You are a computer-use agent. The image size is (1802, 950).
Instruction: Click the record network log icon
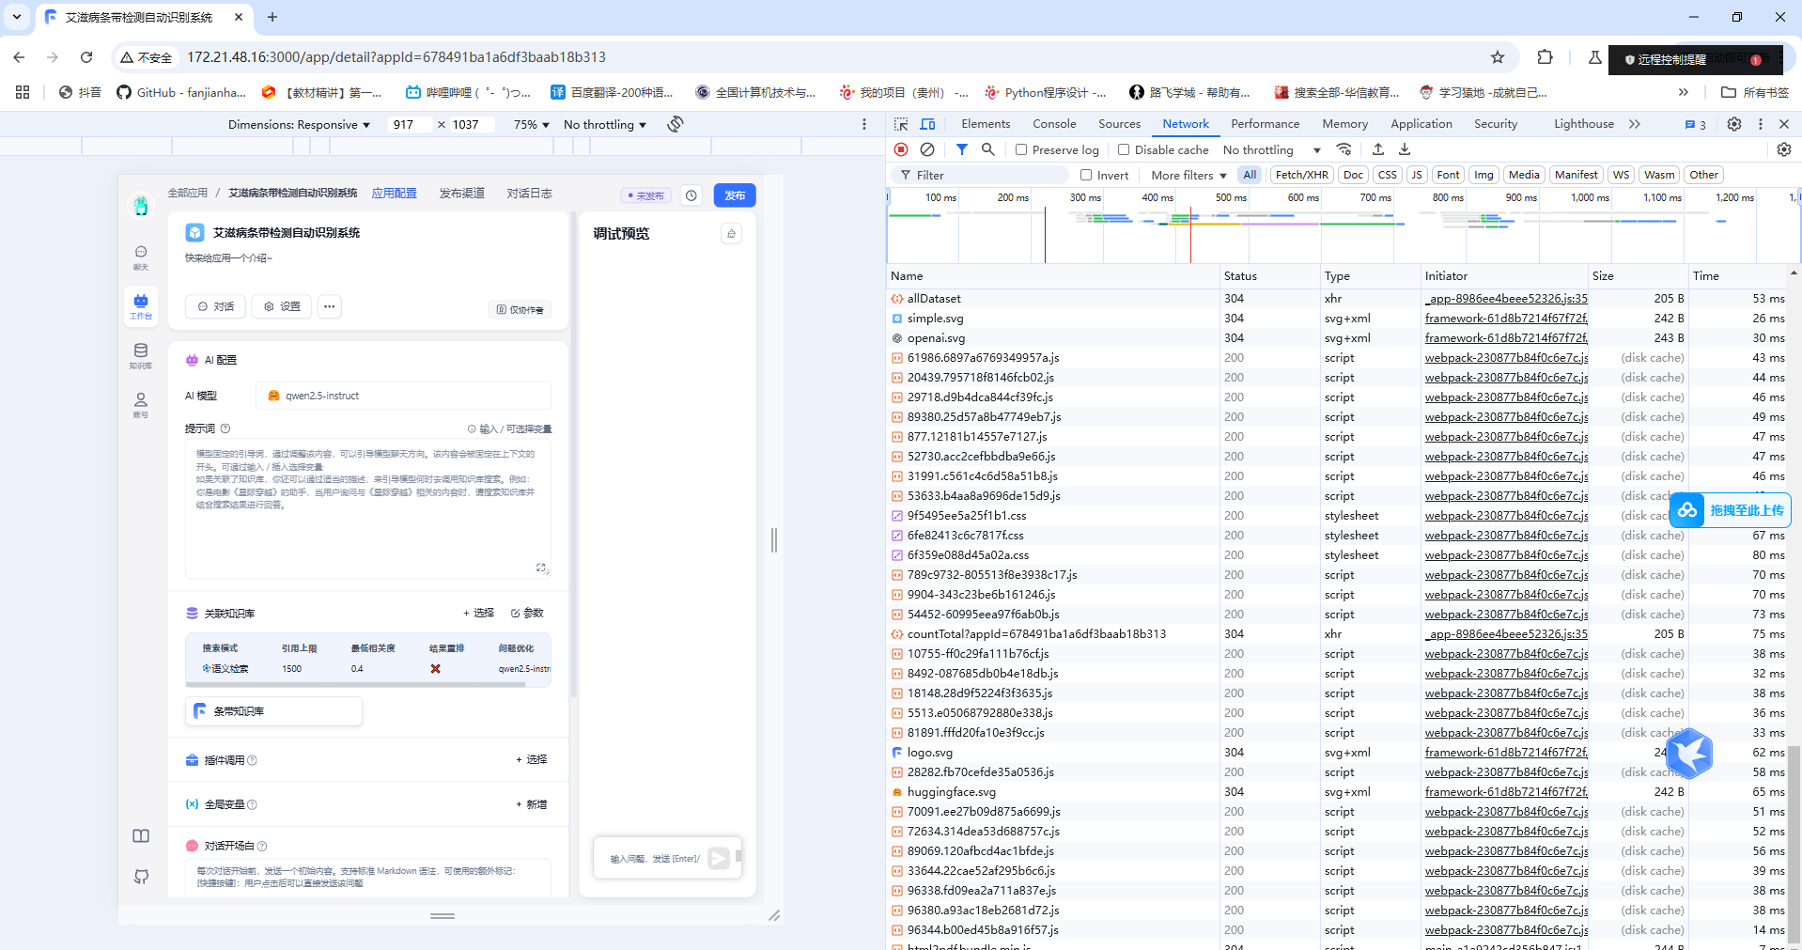[x=901, y=149]
